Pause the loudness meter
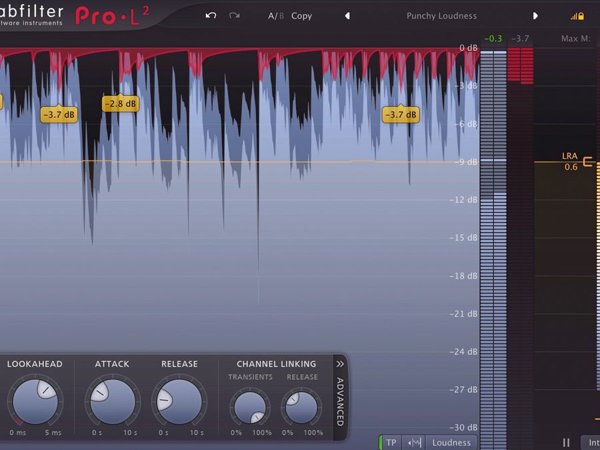Viewport: 600px width, 450px height. pos(566,443)
